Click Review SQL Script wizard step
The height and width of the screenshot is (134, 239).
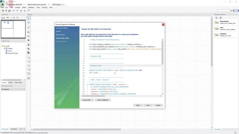62,38
